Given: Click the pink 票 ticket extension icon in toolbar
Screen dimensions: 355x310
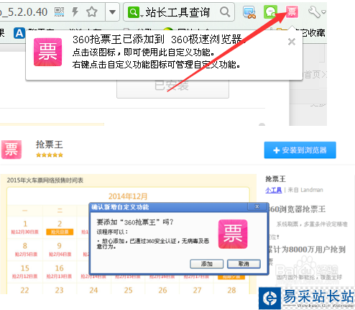Looking at the screenshot, I should 292,12.
